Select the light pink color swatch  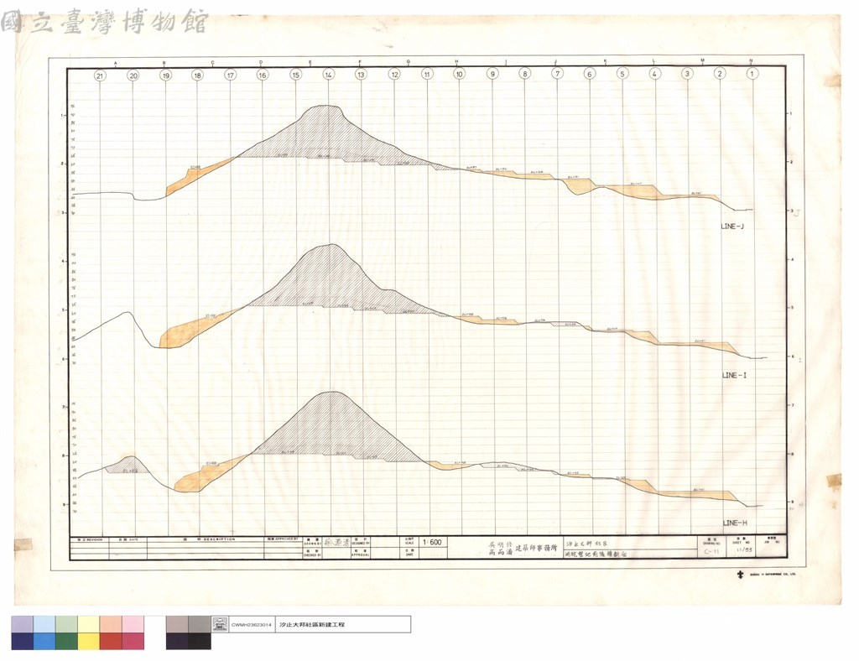coord(133,624)
